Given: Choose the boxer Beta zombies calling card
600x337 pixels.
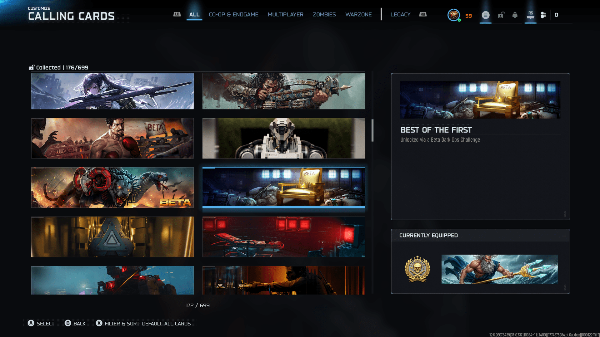Looking at the screenshot, I should [x=112, y=138].
